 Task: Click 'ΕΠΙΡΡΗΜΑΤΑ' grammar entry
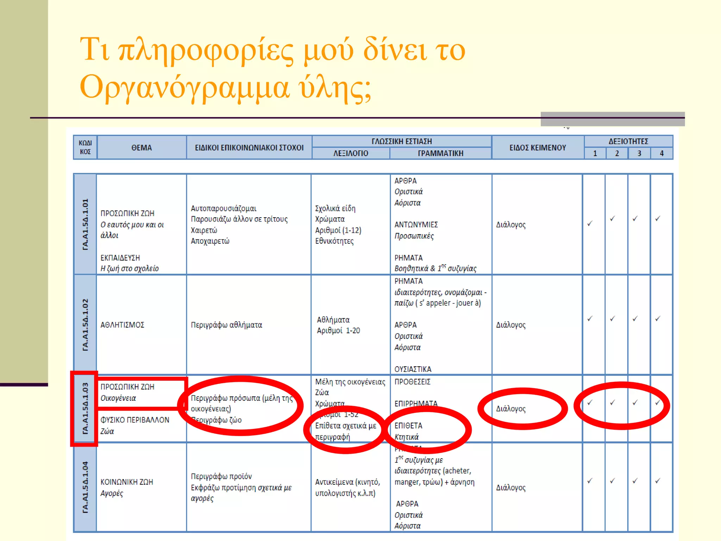click(416, 403)
